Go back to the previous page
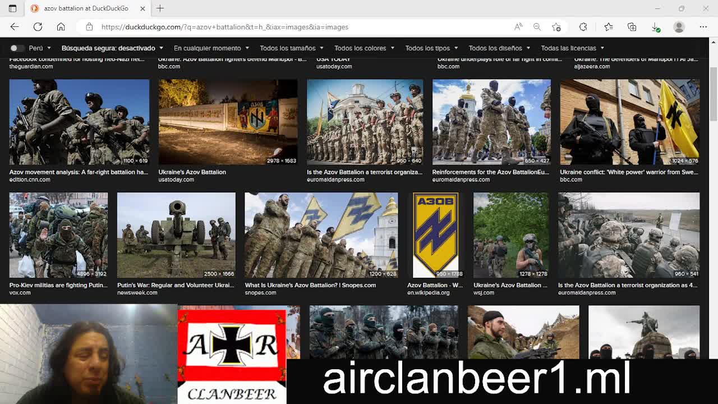 point(15,27)
